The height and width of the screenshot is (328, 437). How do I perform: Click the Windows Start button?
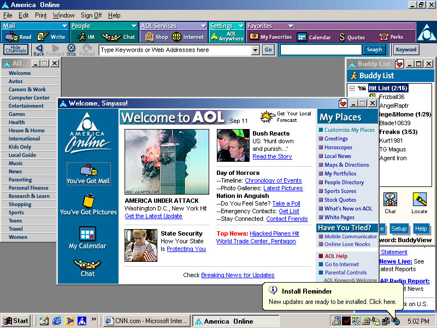pyautogui.click(x=16, y=321)
